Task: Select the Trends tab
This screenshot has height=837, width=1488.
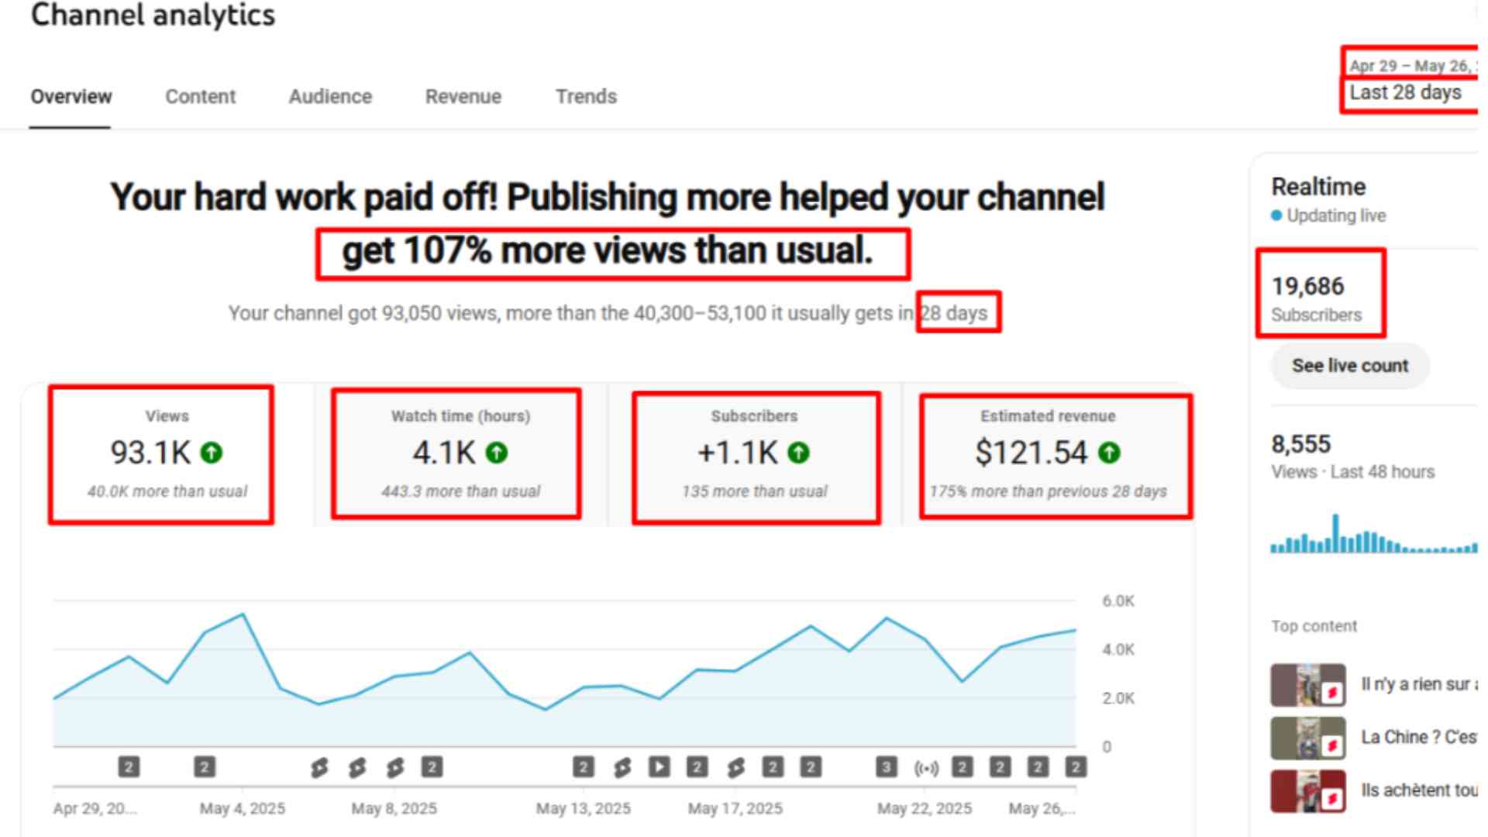Action: pyautogui.click(x=586, y=97)
